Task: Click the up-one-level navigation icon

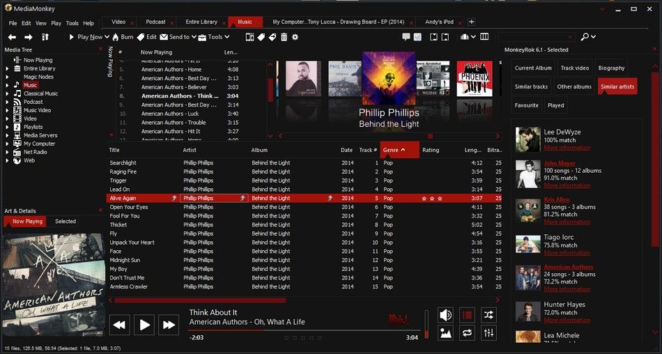Action: pyautogui.click(x=45, y=37)
